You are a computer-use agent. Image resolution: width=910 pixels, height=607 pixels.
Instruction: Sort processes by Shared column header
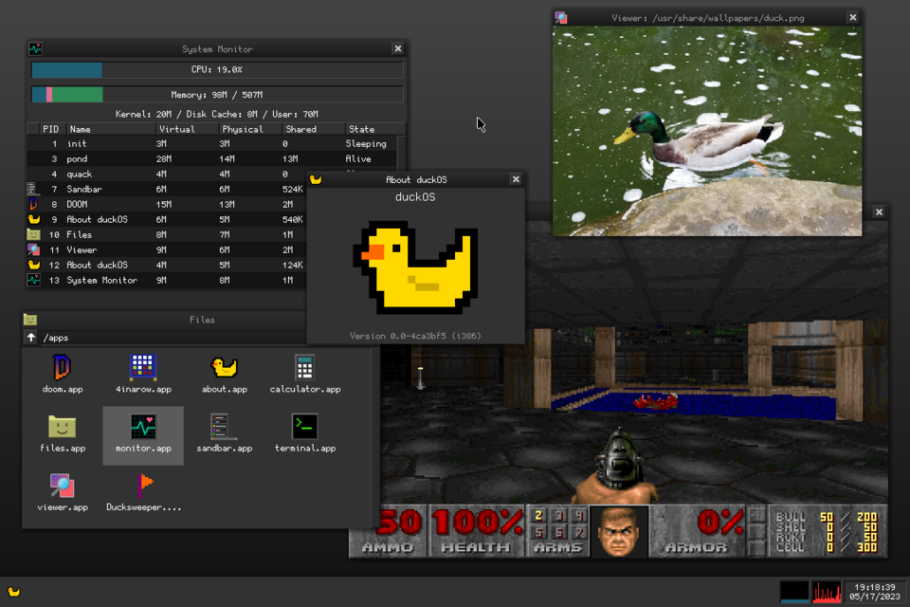pyautogui.click(x=313, y=129)
